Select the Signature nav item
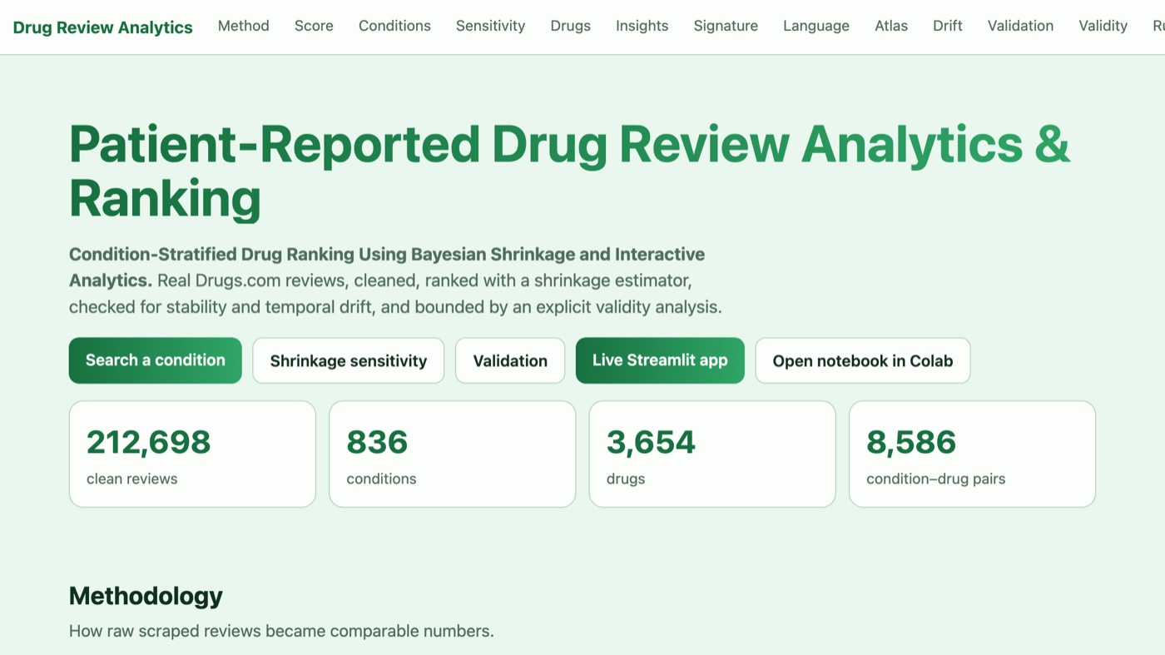The image size is (1165, 655). point(726,26)
